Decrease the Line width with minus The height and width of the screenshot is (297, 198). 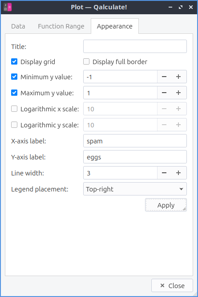164,173
